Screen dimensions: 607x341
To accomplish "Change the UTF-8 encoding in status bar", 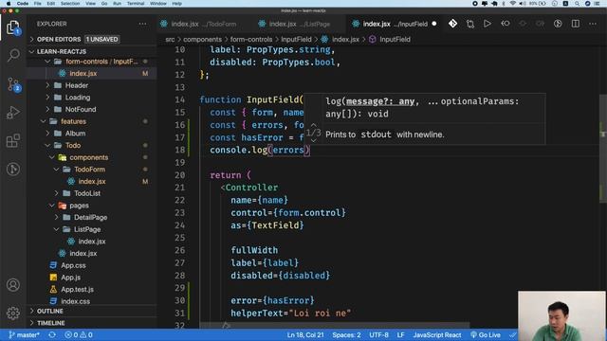I will point(378,334).
